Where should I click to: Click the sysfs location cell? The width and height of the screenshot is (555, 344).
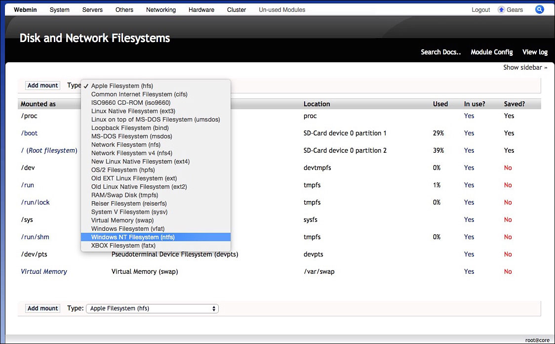[311, 219]
